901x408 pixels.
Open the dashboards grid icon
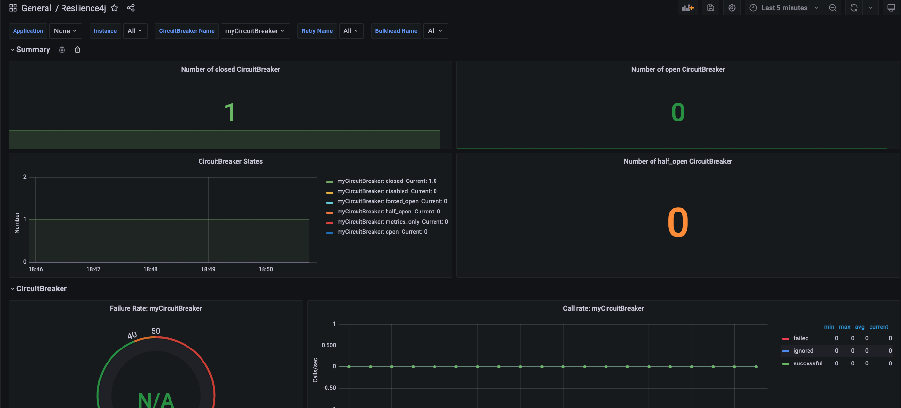pos(13,8)
